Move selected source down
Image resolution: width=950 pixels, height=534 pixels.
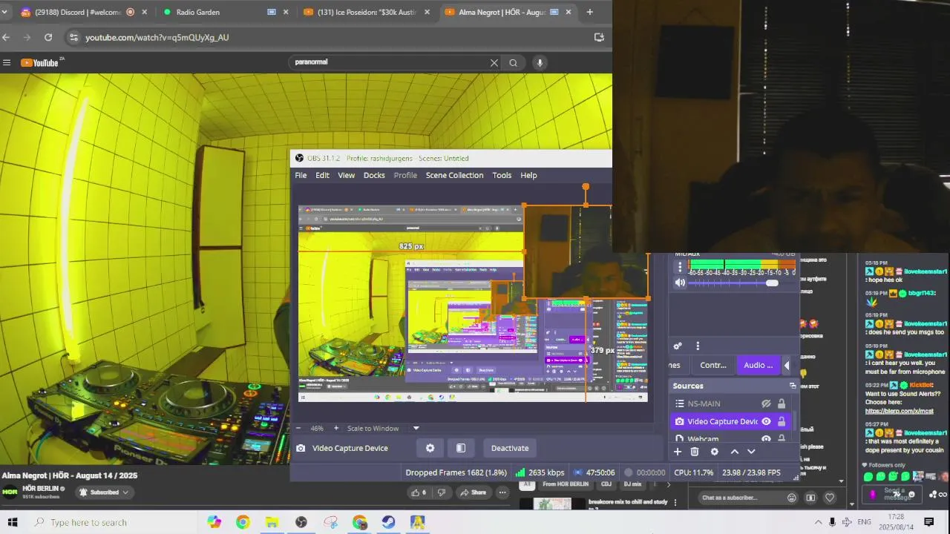coord(751,452)
